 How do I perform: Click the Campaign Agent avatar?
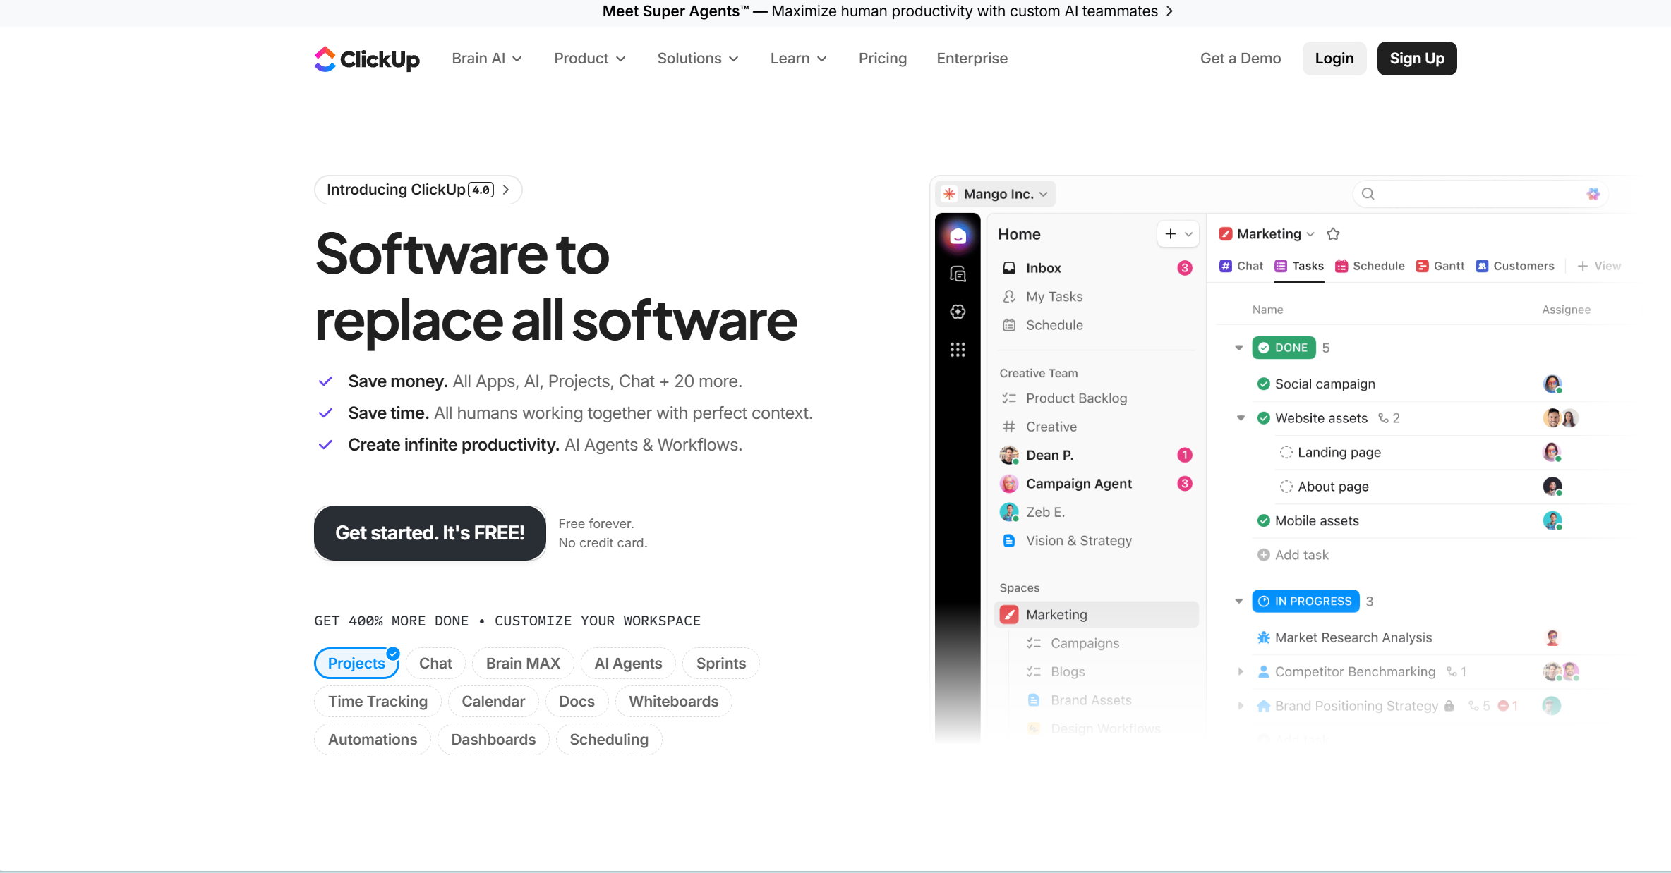[x=1009, y=484]
